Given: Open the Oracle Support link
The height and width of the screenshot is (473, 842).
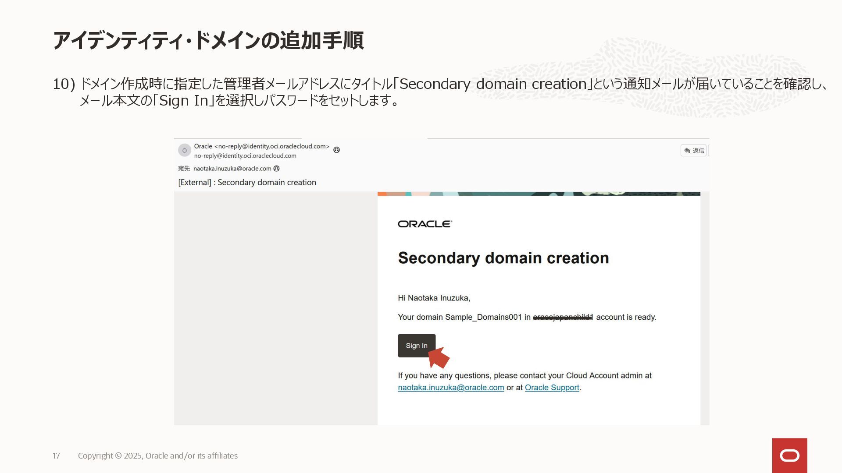Looking at the screenshot, I should 552,388.
